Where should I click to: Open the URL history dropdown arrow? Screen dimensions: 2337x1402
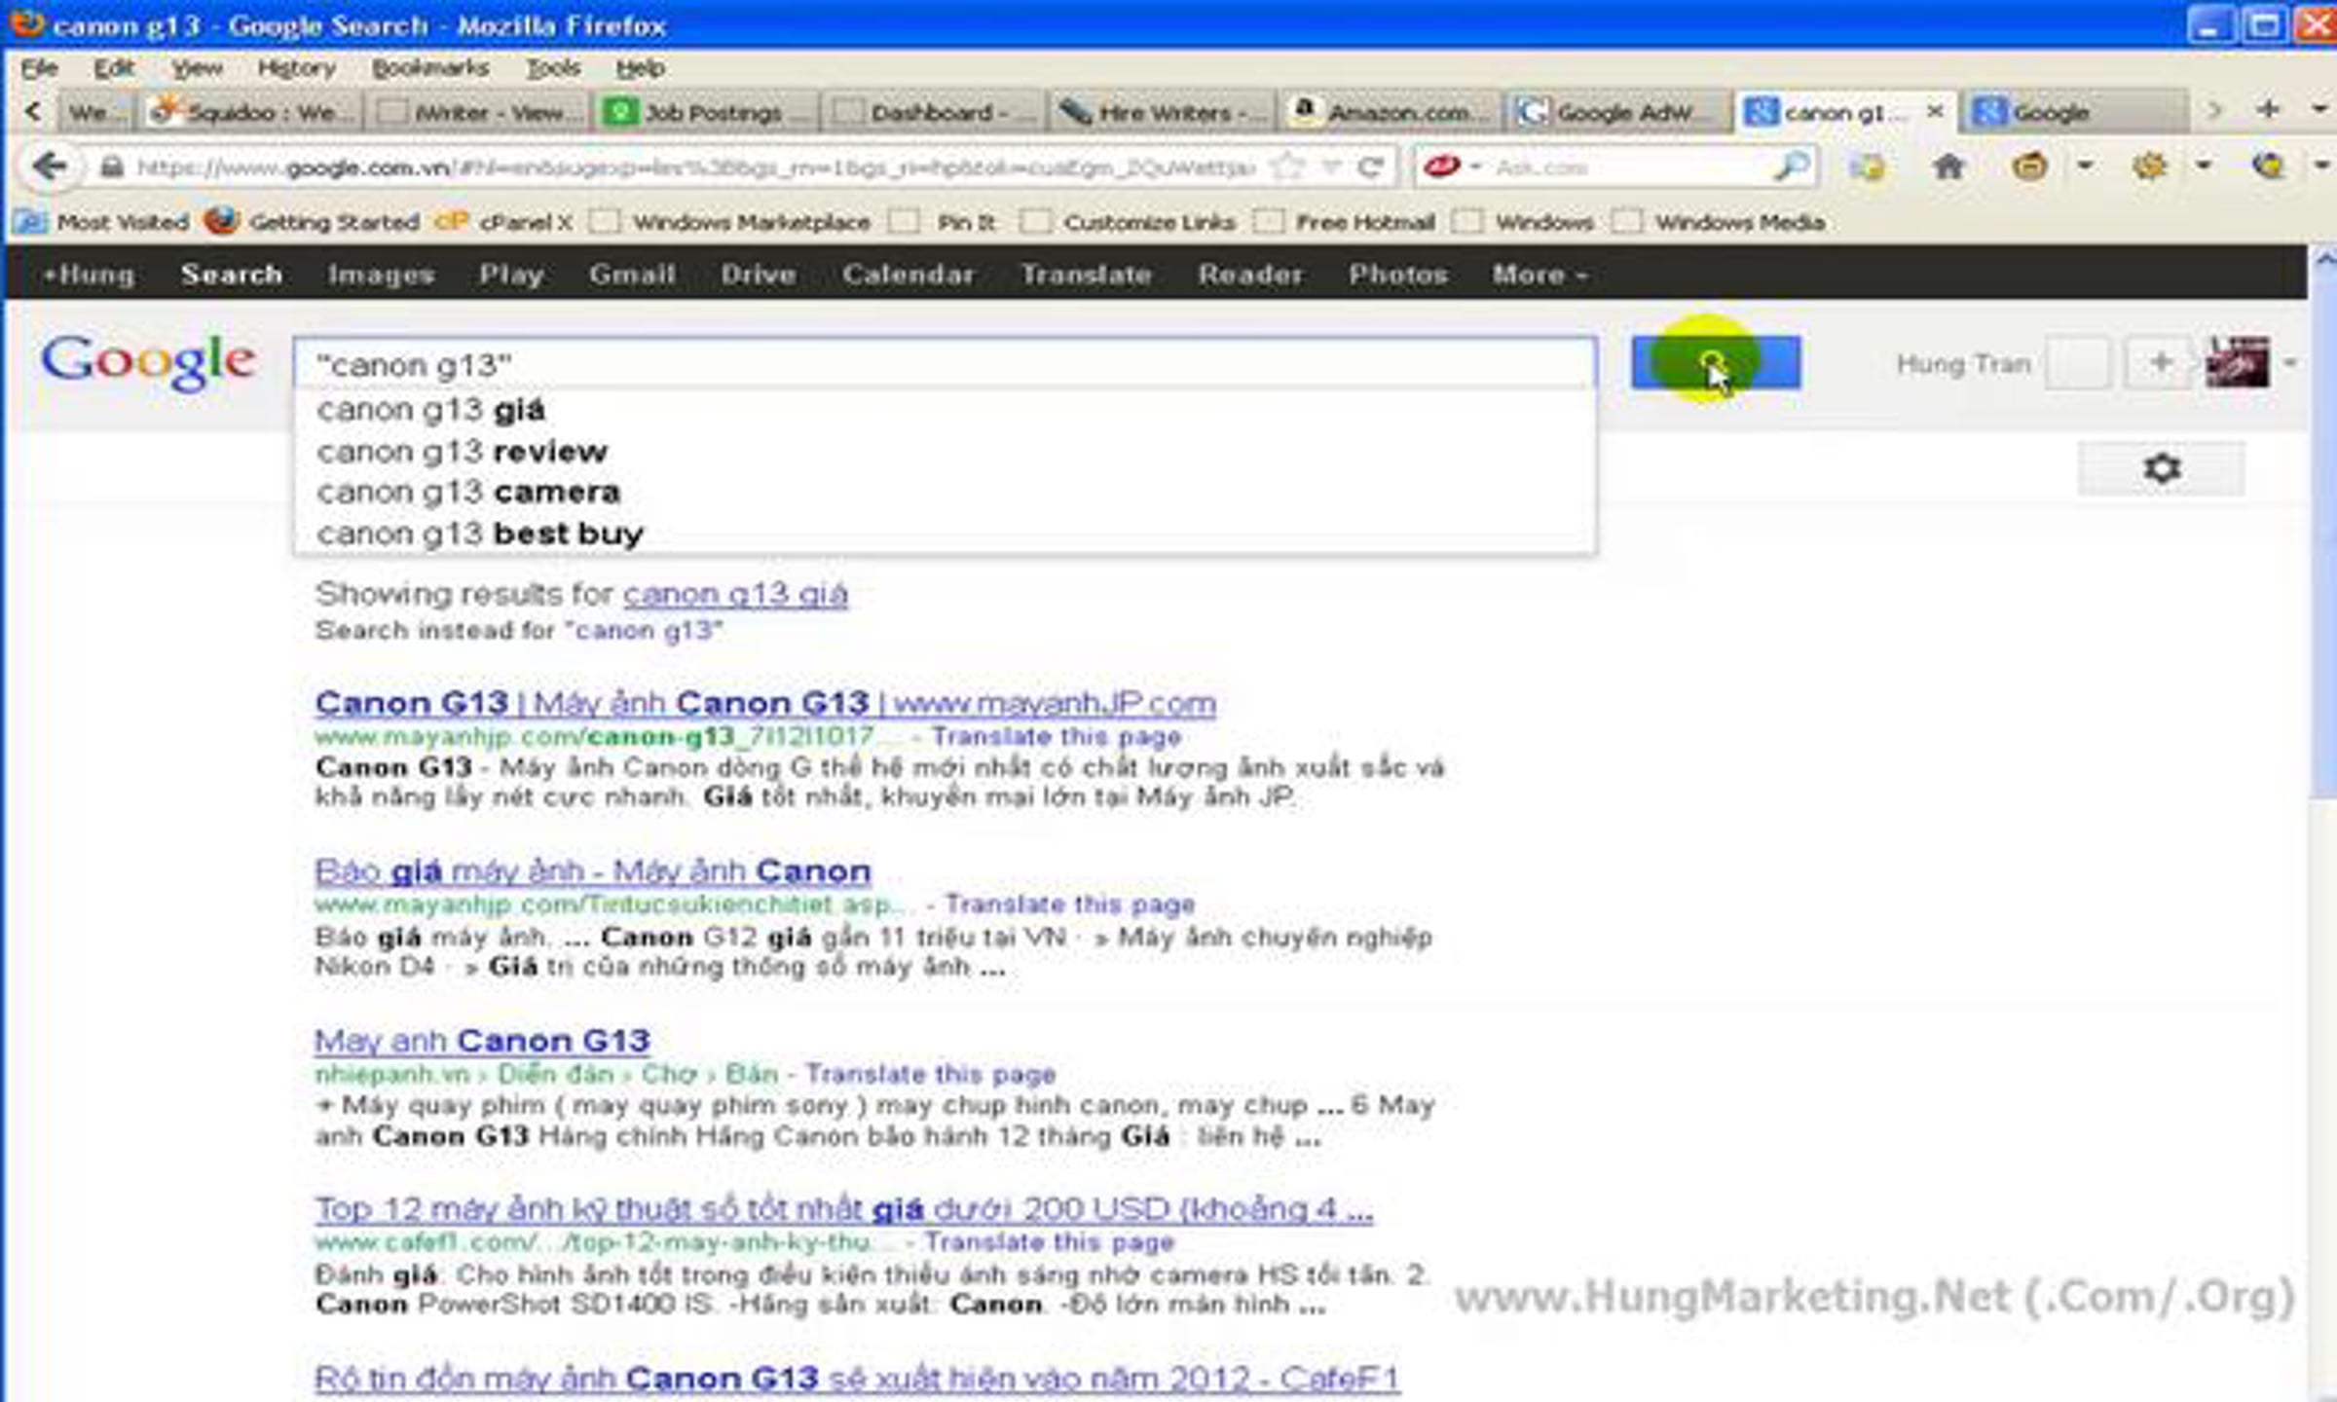tap(1331, 167)
